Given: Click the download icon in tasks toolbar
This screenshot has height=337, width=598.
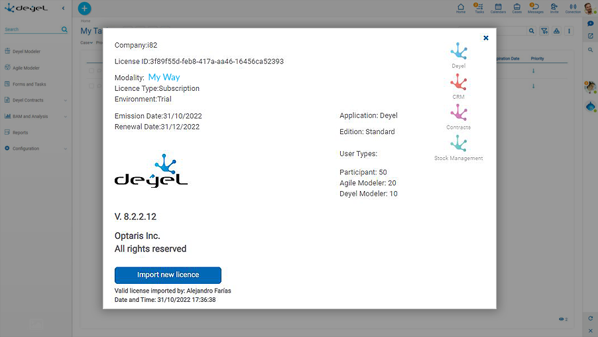Looking at the screenshot, I should [x=556, y=31].
